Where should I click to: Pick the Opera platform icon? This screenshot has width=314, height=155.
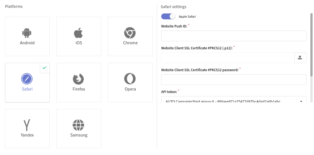click(130, 79)
